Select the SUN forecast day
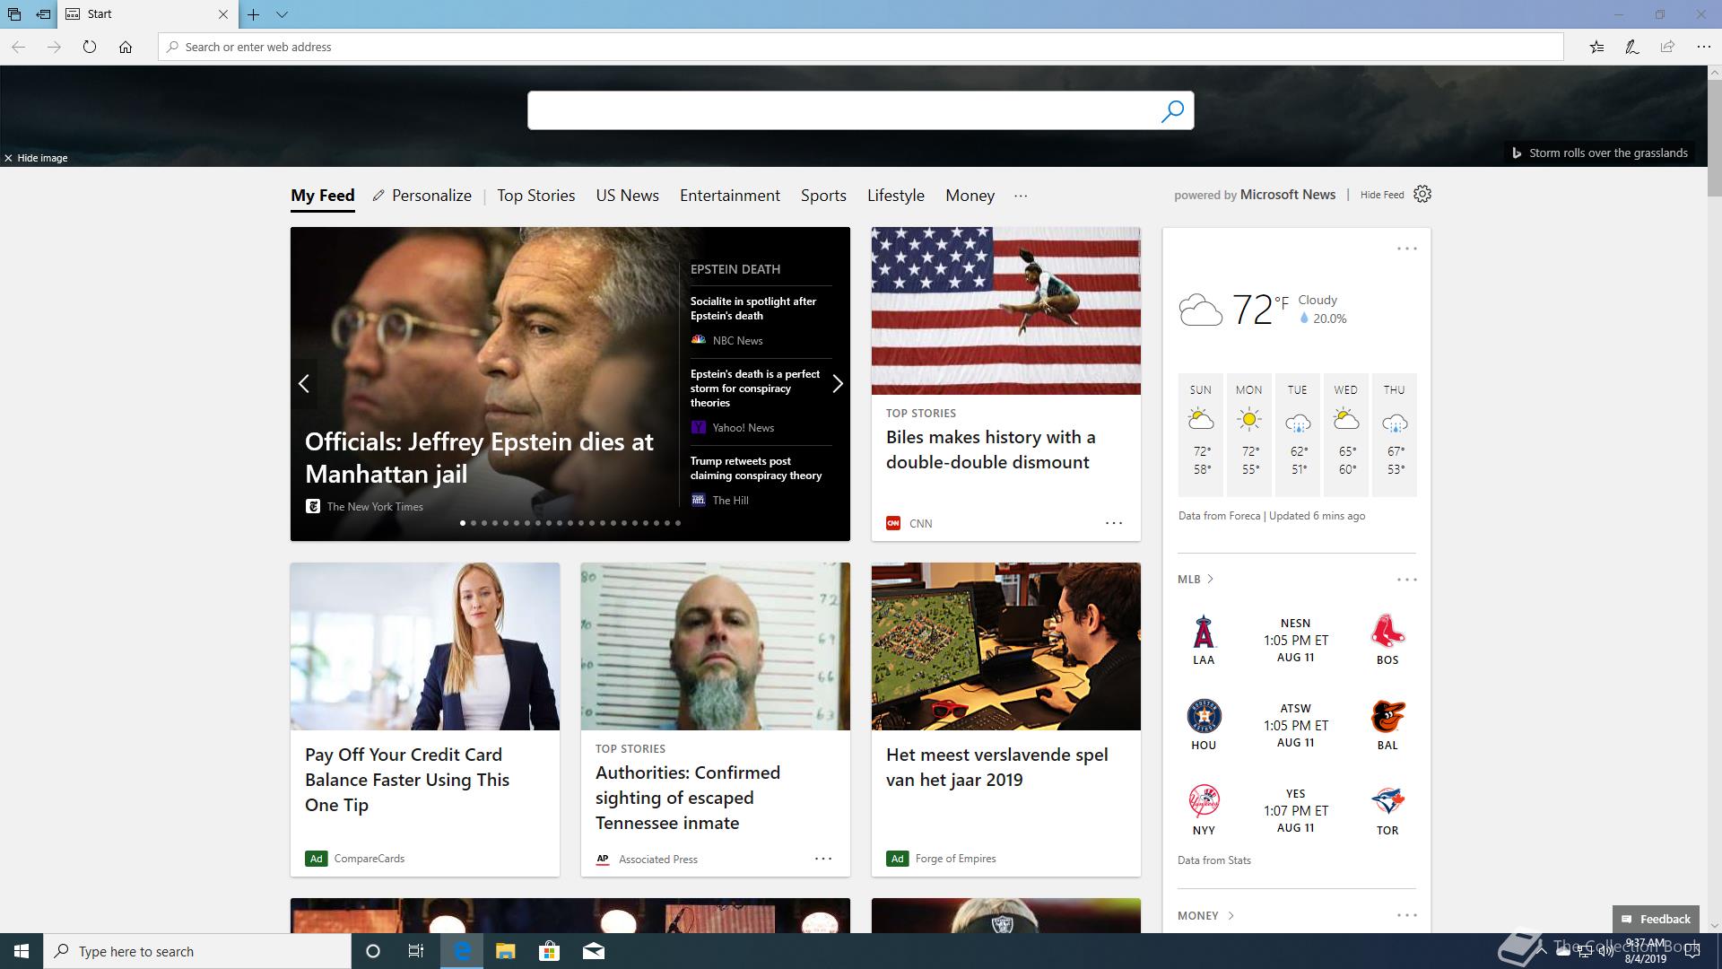 coord(1201,434)
